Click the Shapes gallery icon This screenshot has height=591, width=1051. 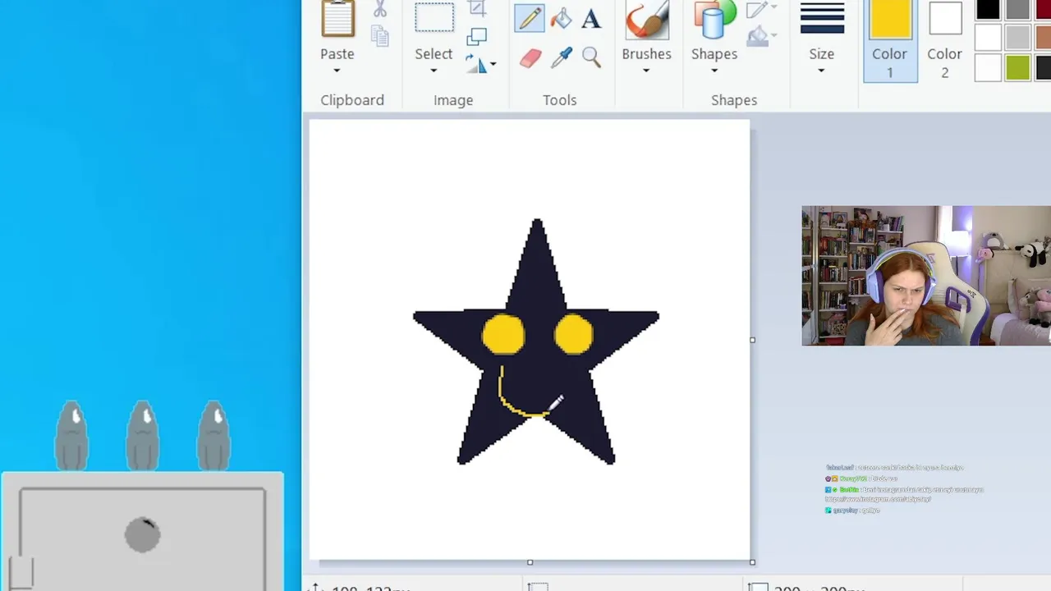click(x=714, y=20)
